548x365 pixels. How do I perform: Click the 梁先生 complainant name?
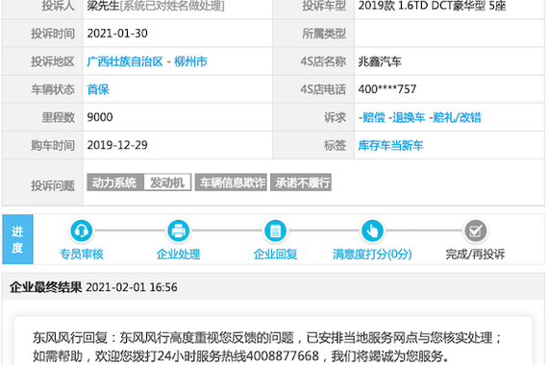(x=103, y=6)
